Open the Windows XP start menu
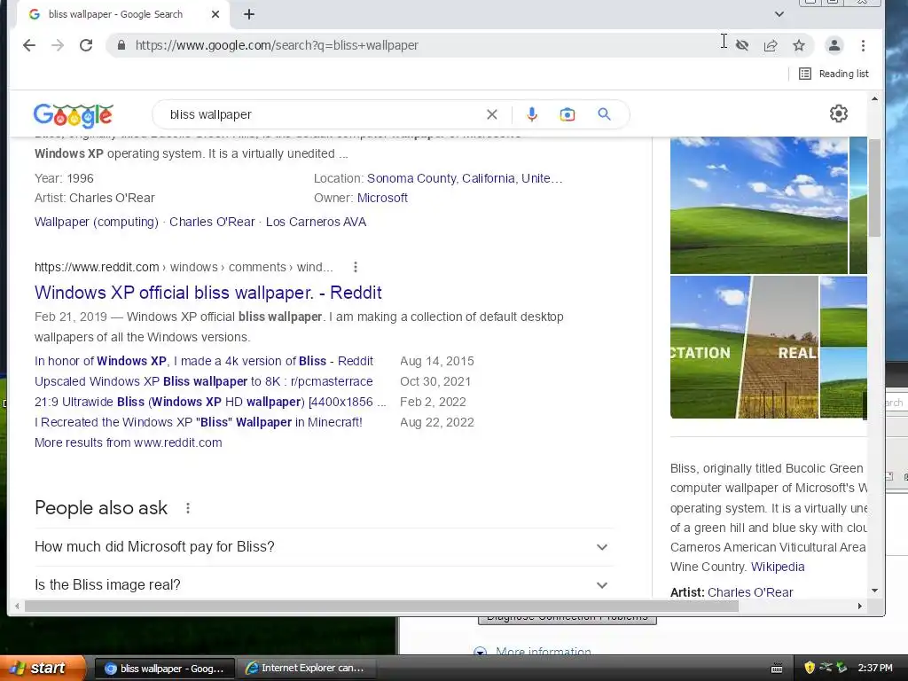This screenshot has width=908, height=681. [43, 668]
